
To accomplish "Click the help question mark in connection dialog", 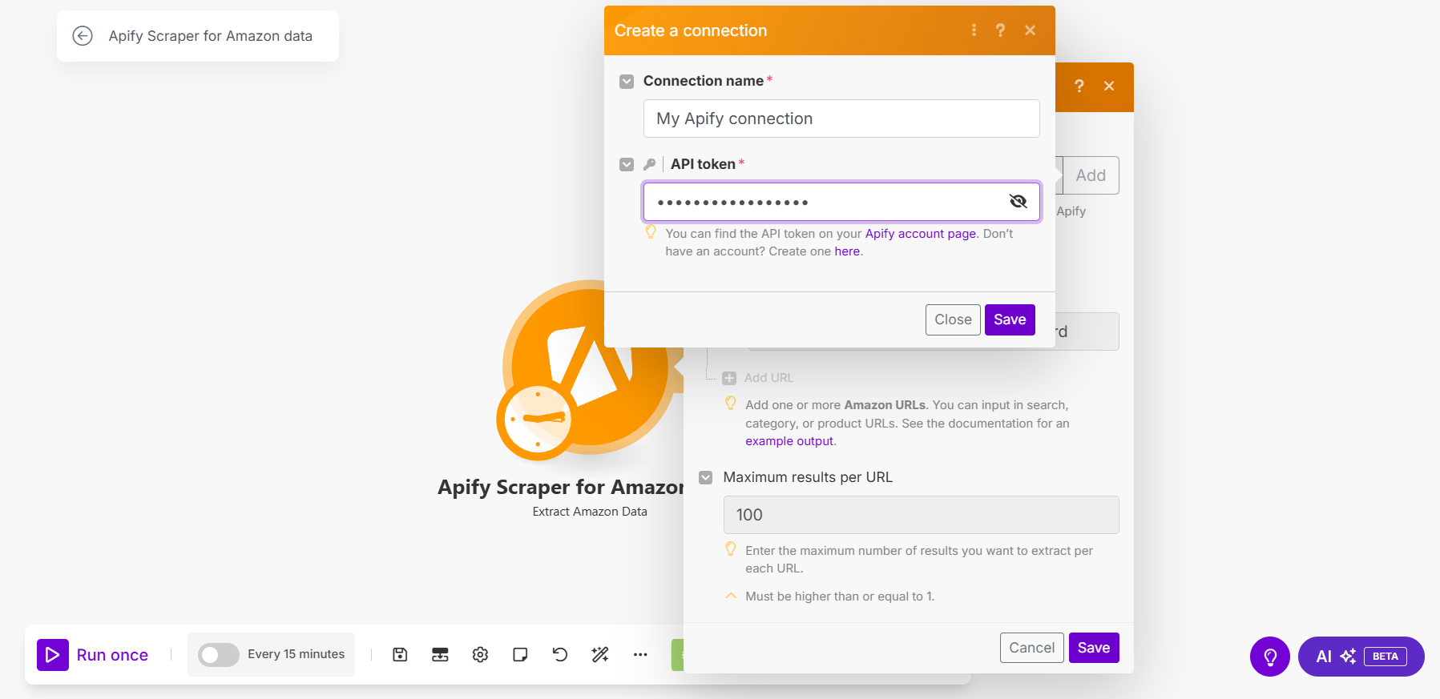I will [x=1000, y=30].
